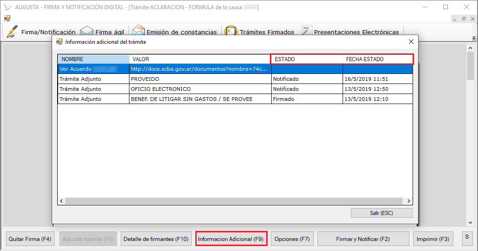Click the main window's vertical scrollbar down arrow
478x251 pixels.
point(470,222)
